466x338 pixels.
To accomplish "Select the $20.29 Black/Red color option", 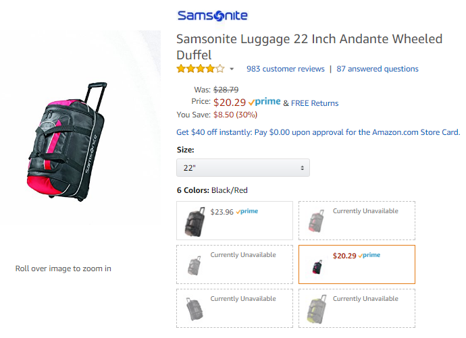I will 357,264.
